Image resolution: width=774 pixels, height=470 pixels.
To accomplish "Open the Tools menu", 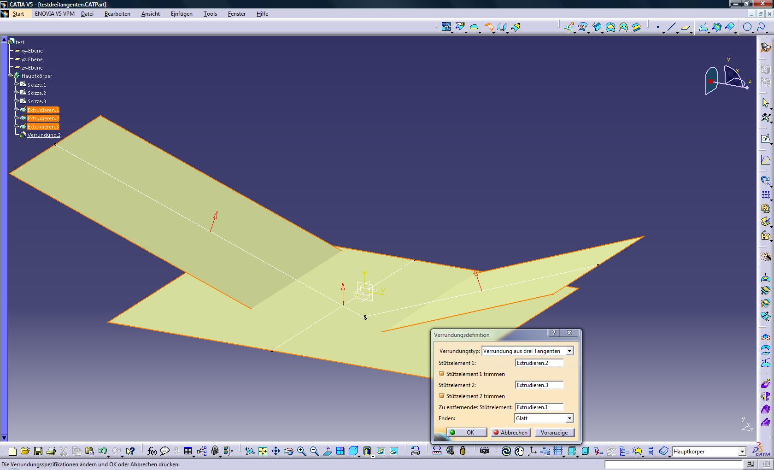I will [x=210, y=14].
